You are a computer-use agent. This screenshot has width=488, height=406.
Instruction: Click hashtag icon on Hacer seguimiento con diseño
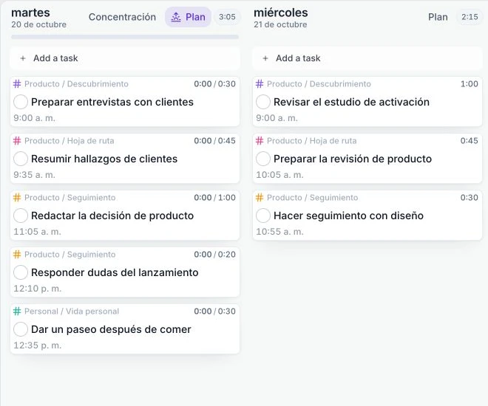(x=260, y=198)
